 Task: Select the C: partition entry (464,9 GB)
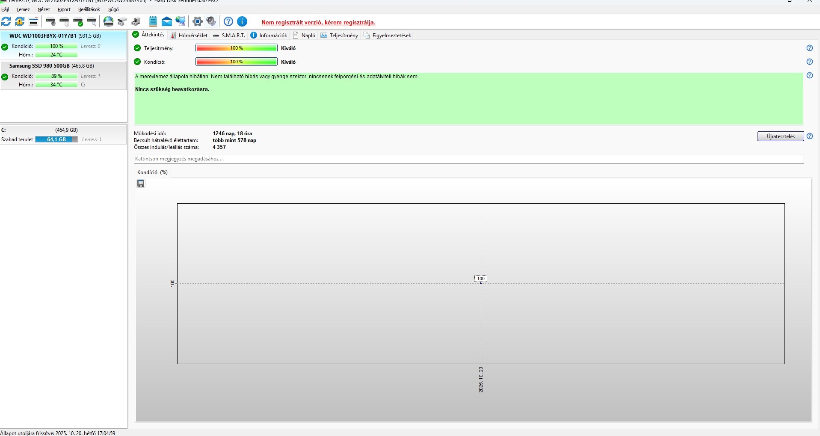63,135
